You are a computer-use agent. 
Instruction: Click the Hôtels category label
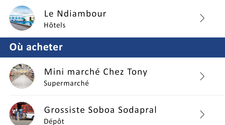(55, 25)
